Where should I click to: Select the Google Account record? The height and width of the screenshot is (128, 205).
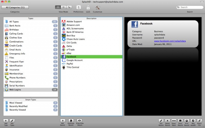[x=92, y=60]
